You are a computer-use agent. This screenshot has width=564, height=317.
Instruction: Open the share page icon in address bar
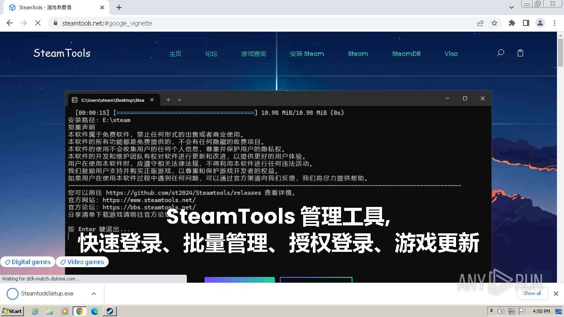coord(480,23)
